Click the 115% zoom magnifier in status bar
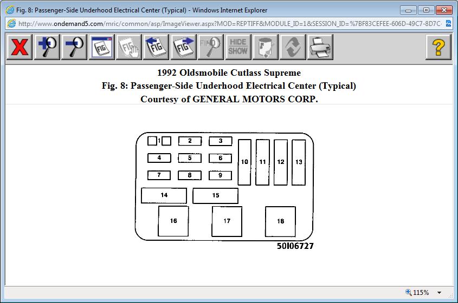Viewport: 458px width, 303px height. pos(408,292)
